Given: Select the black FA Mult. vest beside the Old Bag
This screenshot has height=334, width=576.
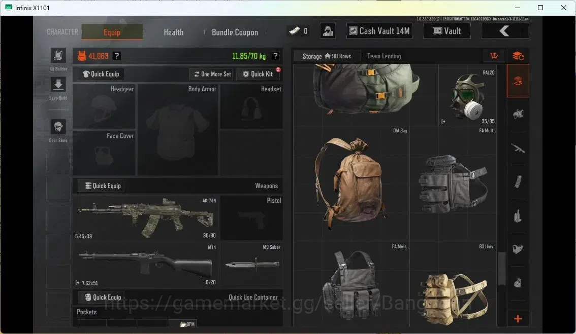Looking at the screenshot, I should [453, 184].
